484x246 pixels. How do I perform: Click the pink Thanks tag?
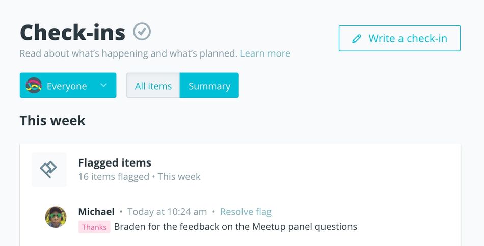coord(94,227)
